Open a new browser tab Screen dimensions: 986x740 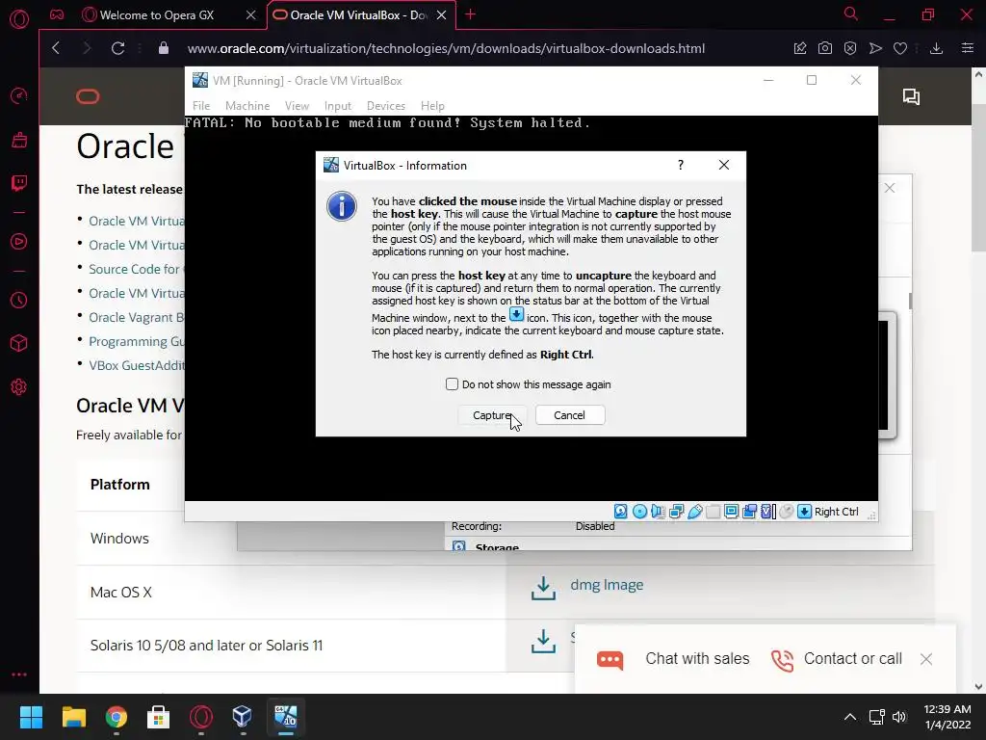[470, 14]
